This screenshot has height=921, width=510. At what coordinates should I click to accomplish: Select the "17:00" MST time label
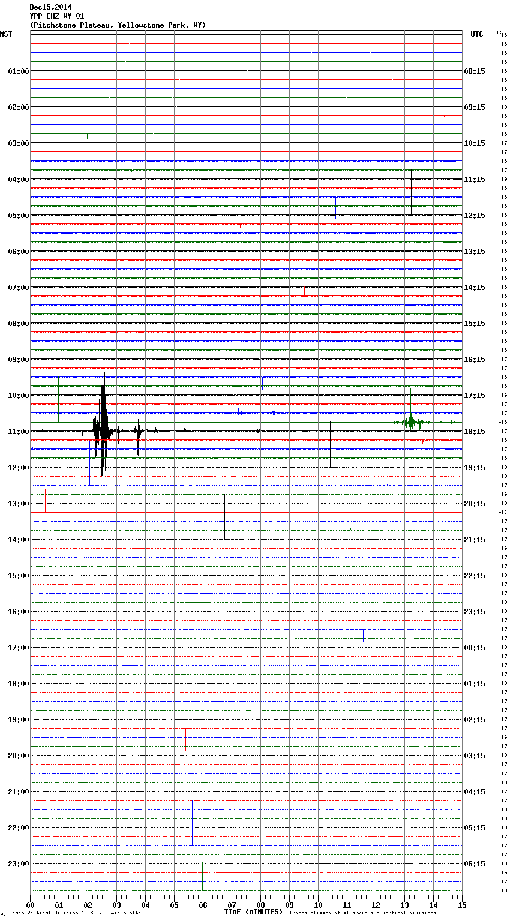click(18, 648)
